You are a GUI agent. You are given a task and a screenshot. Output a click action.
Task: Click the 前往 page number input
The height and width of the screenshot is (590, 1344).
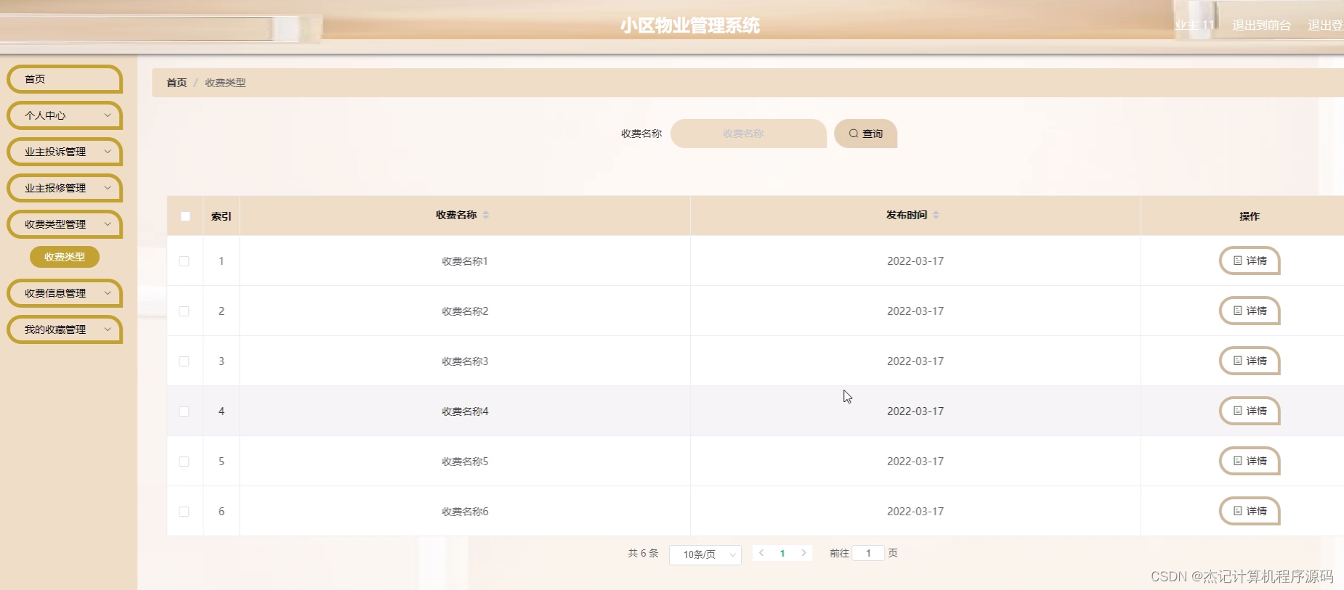pyautogui.click(x=868, y=553)
